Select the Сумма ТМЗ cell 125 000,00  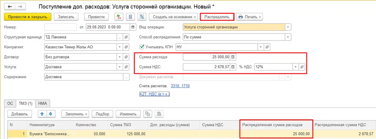pyautogui.click(x=127, y=134)
